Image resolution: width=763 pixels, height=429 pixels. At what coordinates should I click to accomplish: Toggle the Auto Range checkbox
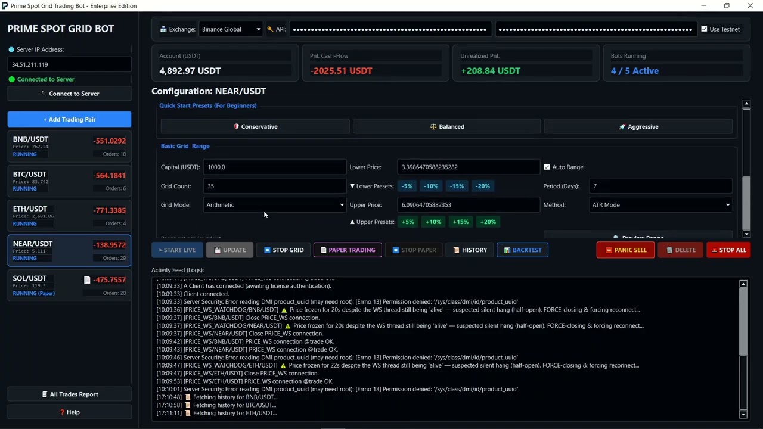(547, 167)
